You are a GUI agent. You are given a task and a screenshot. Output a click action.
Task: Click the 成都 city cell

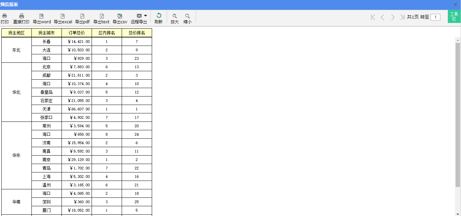(47, 75)
